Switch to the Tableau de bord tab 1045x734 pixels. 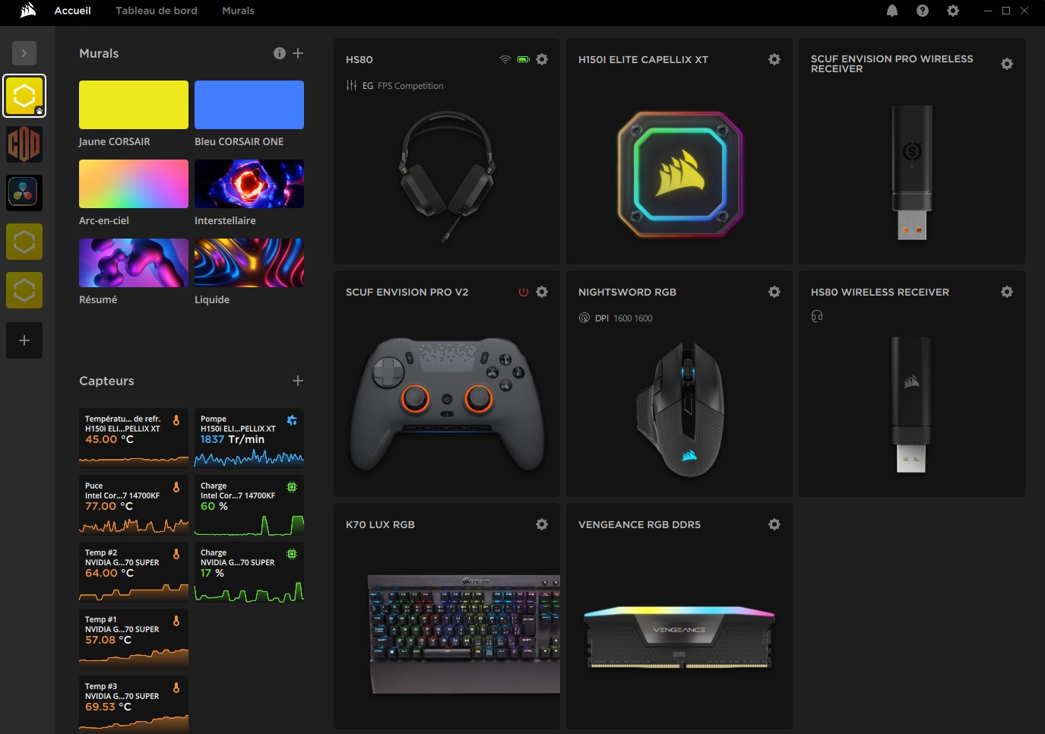(157, 11)
